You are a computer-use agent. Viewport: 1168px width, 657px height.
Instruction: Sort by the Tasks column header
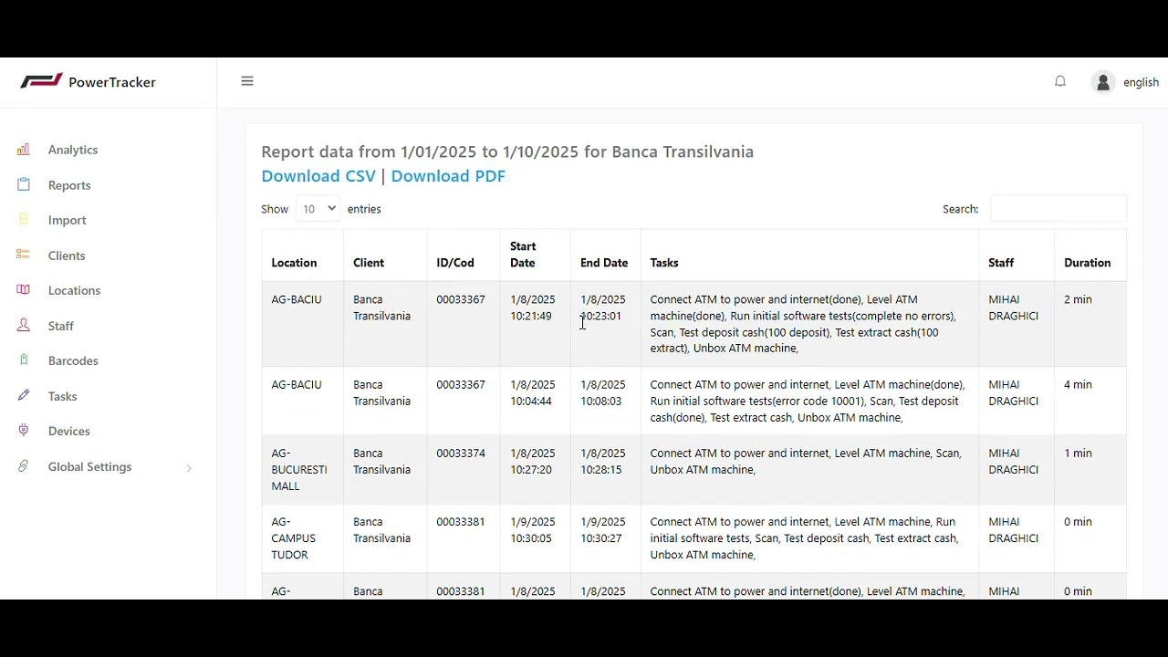[809, 255]
